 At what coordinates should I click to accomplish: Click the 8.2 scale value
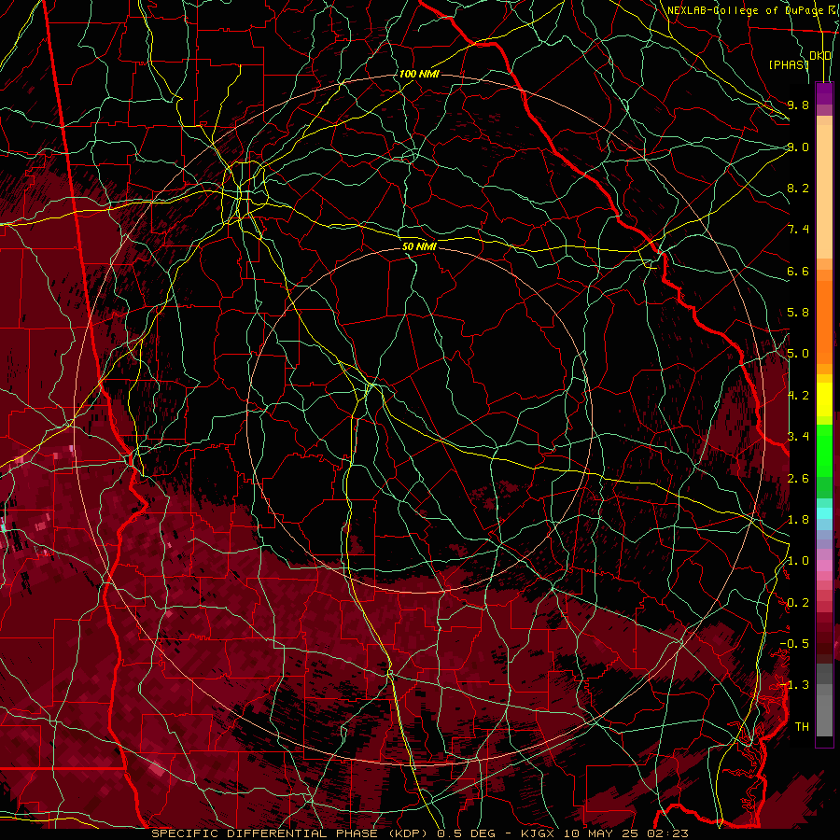[x=798, y=188]
